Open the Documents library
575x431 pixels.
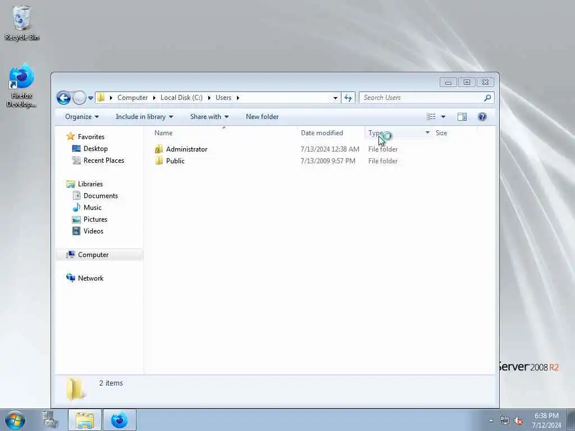pyautogui.click(x=101, y=196)
